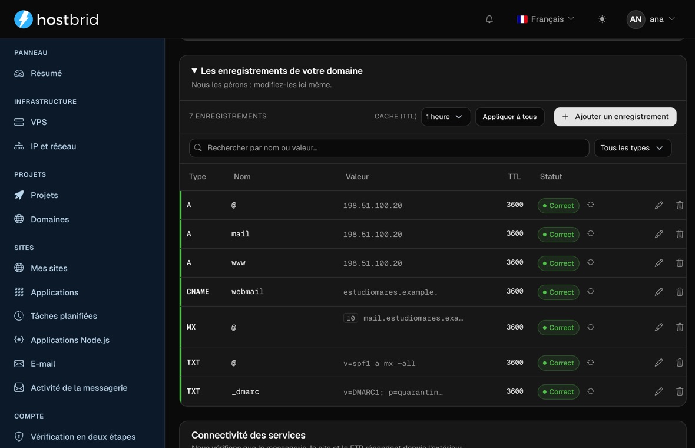
Task: Delete the TXT _dmarc record
Action: click(x=680, y=391)
